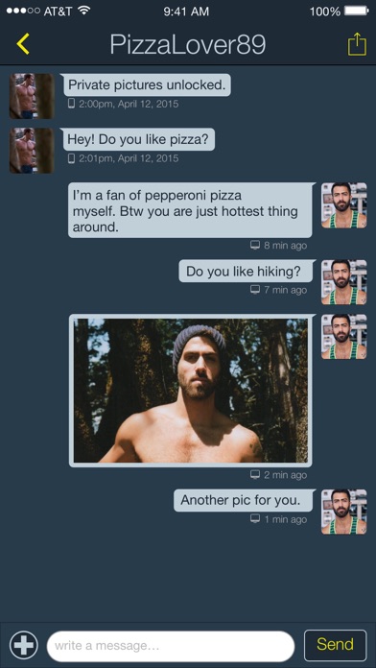Tap the plus attachment icon
This screenshot has width=376, height=668.
[x=23, y=645]
